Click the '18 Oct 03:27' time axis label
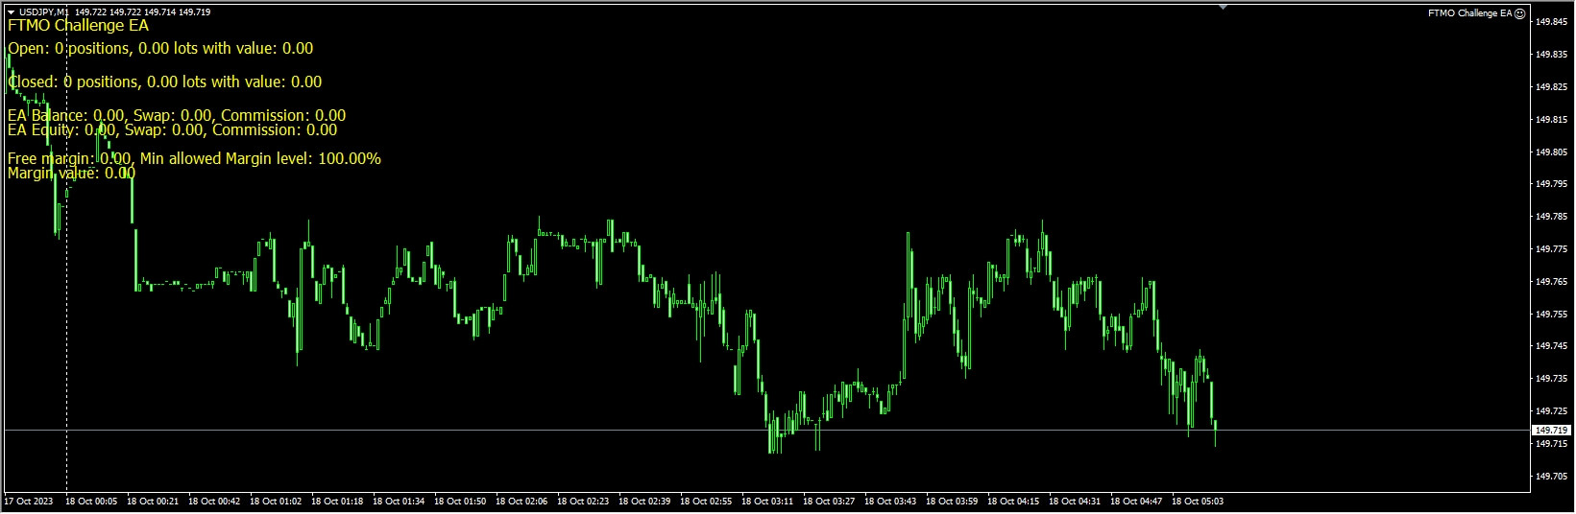 tap(829, 502)
